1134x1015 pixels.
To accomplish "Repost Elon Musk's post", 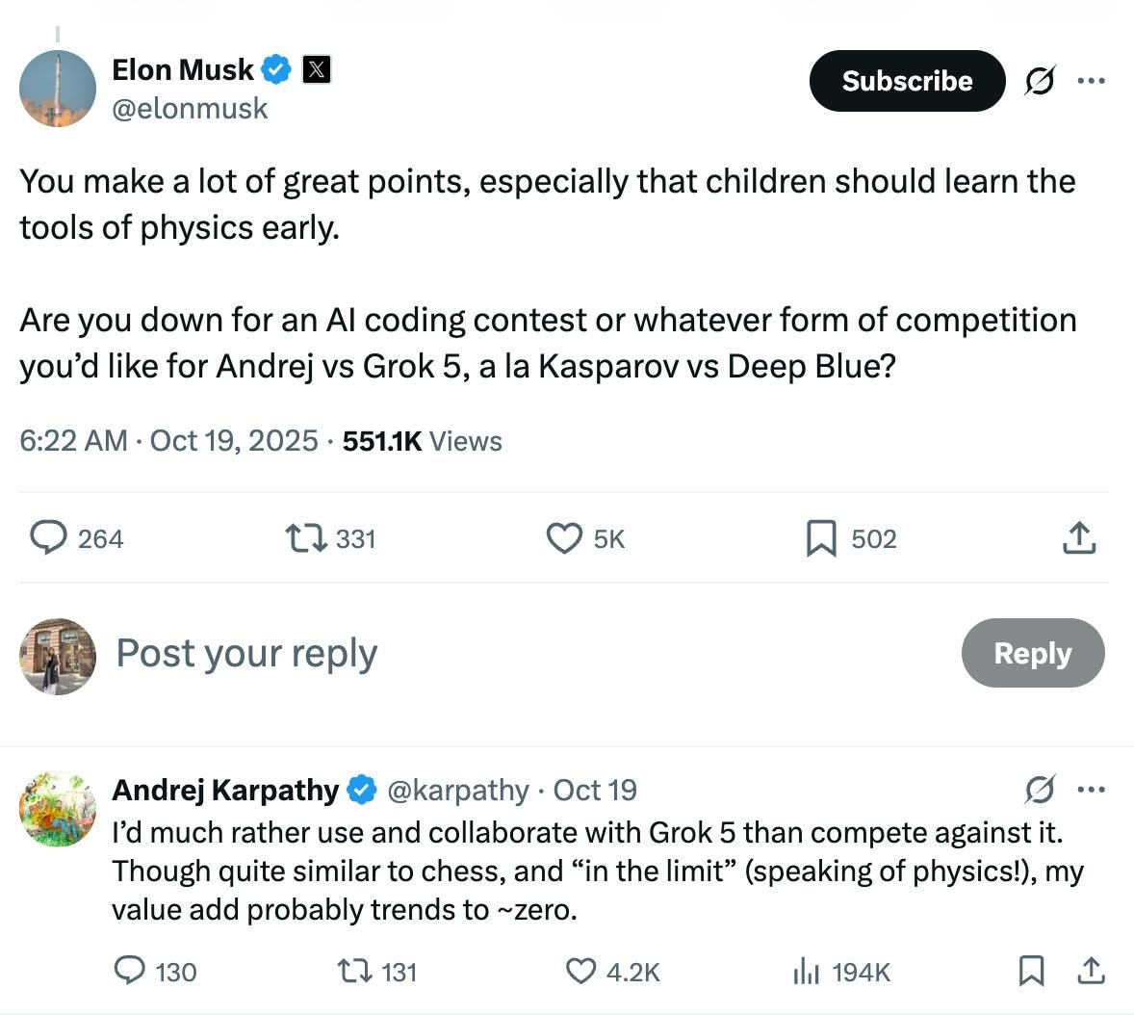I will [x=306, y=537].
